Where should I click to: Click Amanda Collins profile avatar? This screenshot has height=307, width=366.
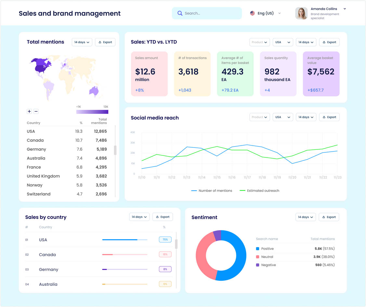pos(301,13)
